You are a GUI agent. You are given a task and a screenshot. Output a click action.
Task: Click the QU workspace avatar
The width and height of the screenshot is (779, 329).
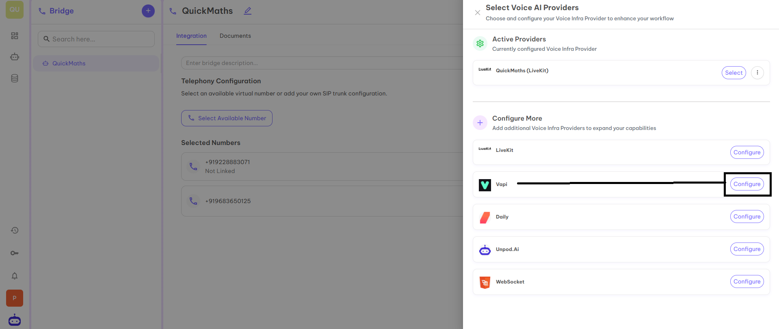[15, 10]
